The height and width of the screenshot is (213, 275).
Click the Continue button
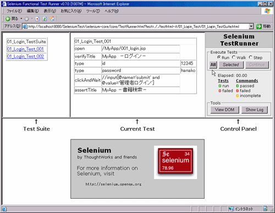[257, 65]
